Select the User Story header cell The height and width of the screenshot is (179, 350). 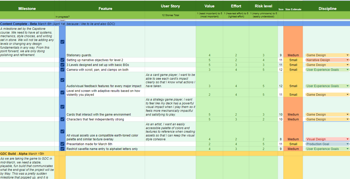click(170, 6)
